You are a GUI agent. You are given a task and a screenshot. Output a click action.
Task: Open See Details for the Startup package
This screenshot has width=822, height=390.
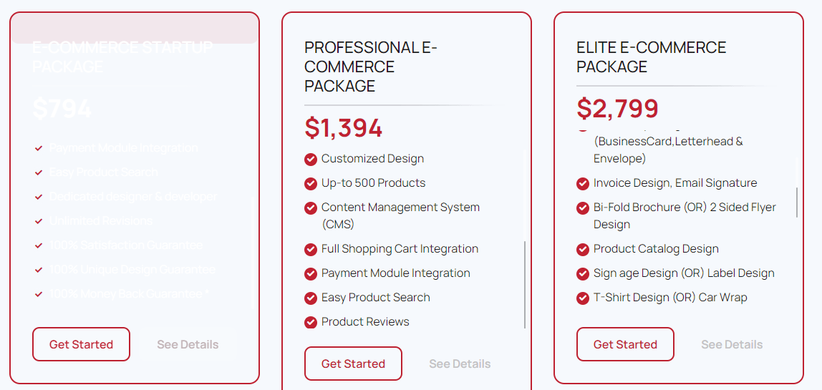click(x=188, y=344)
